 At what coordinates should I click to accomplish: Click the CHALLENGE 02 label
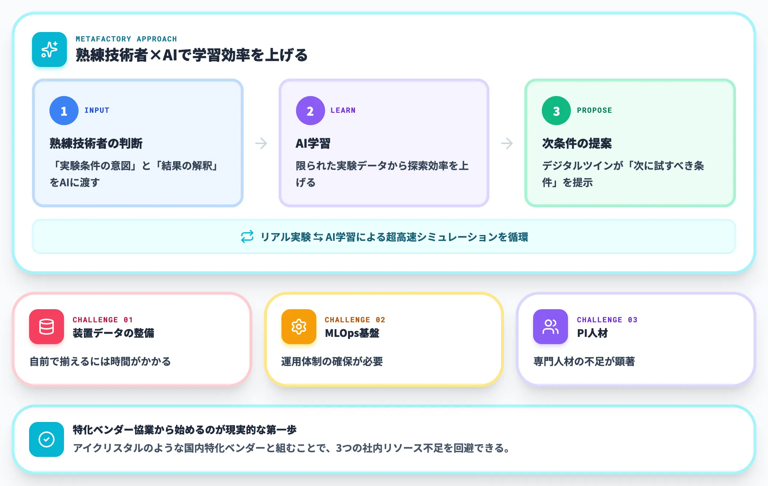tap(355, 320)
